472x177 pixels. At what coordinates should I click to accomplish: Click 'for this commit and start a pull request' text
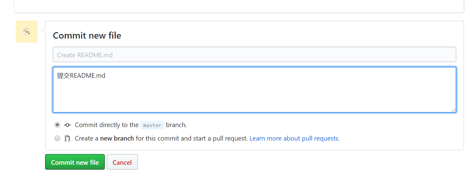click(x=192, y=138)
